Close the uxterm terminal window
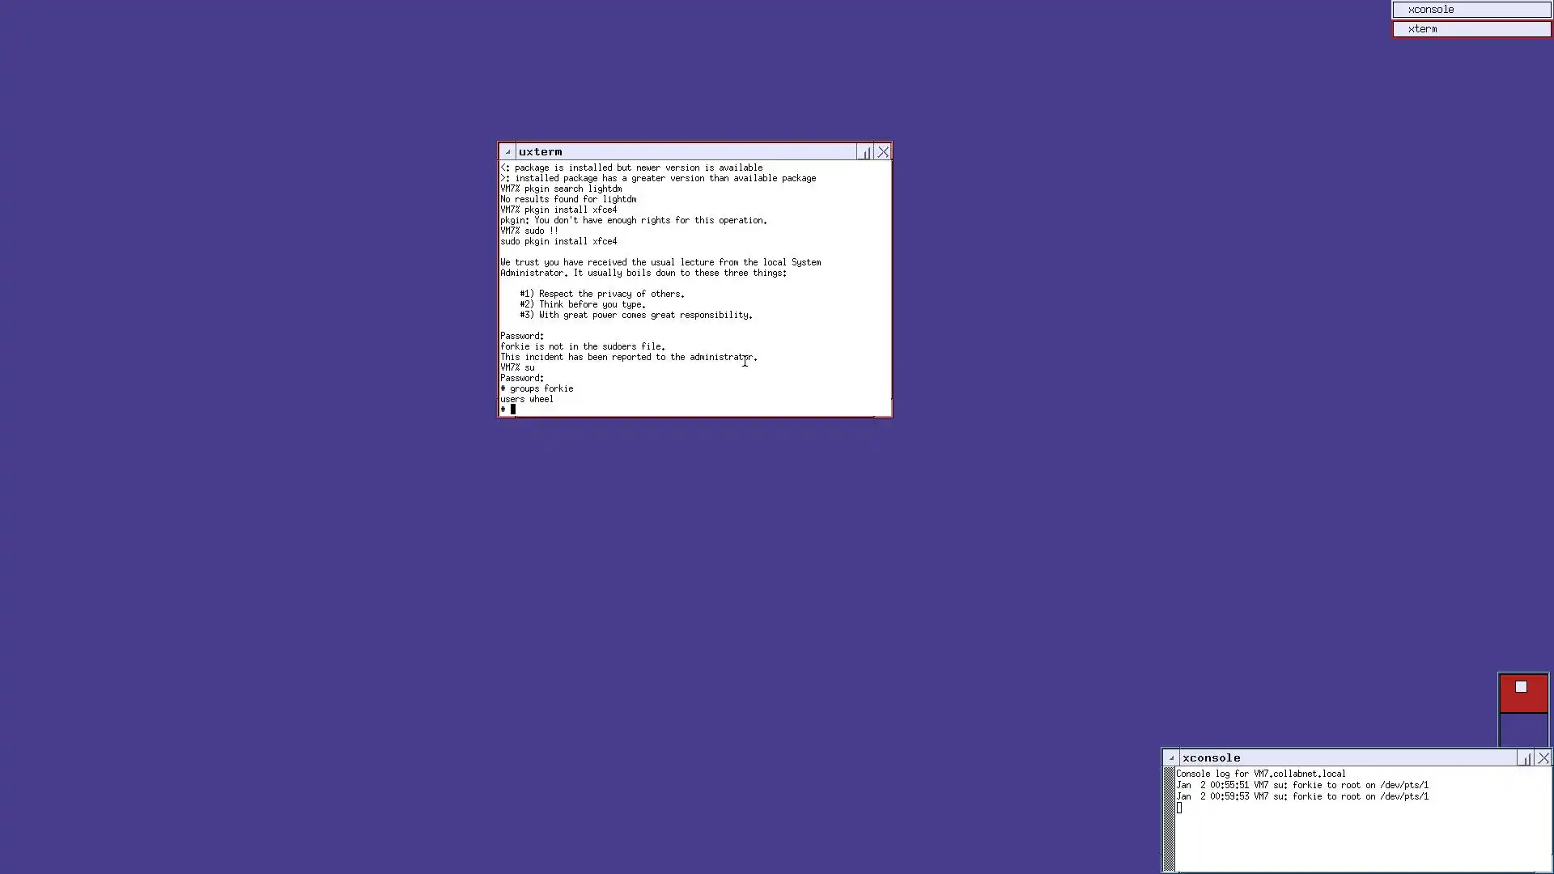Viewport: 1554px width, 874px height. [883, 152]
